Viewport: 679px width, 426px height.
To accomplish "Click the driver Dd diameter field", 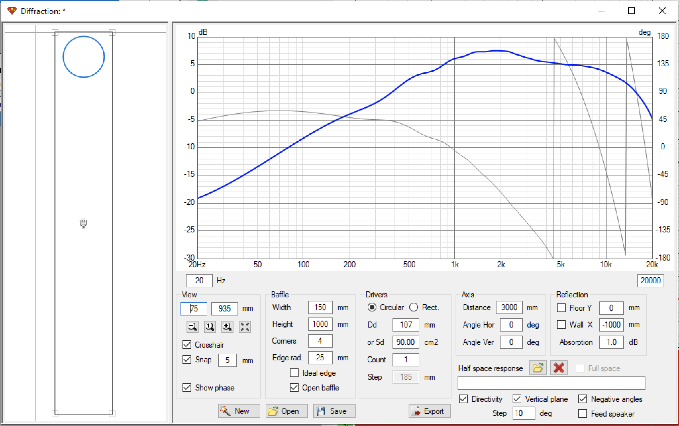I will pos(406,325).
